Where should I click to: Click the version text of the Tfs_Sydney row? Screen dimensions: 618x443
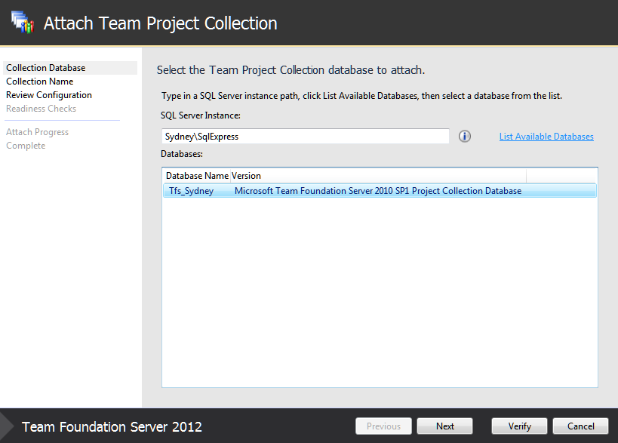click(x=378, y=191)
